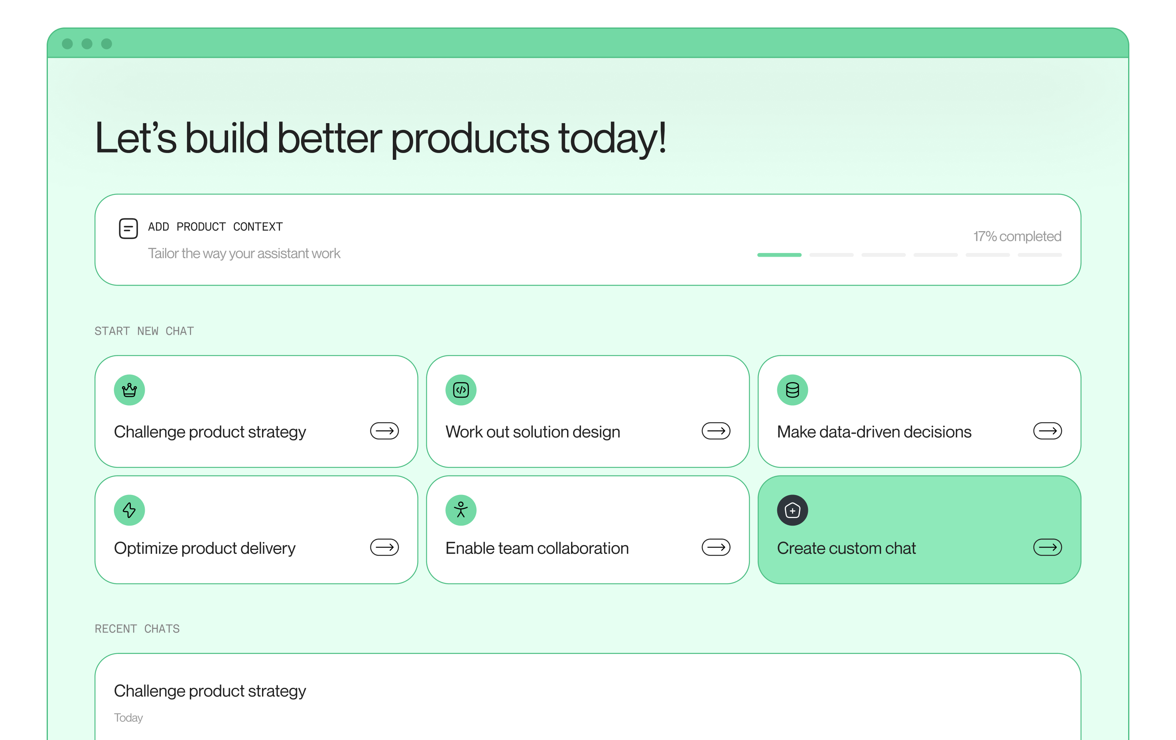Click the first window control dot
Image resolution: width=1176 pixels, height=740 pixels.
[67, 44]
